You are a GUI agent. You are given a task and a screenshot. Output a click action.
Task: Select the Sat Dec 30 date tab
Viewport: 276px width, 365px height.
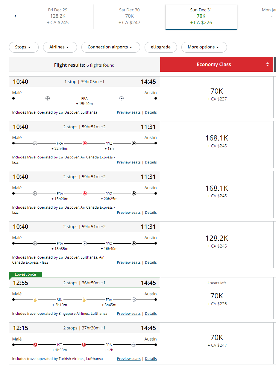click(x=129, y=16)
